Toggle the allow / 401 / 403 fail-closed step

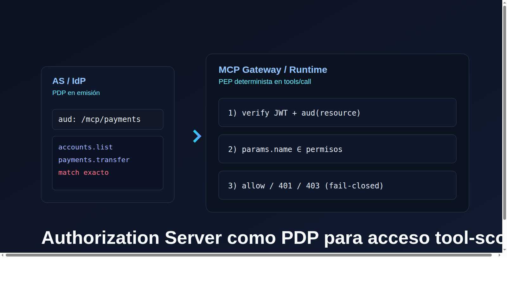tap(337, 186)
